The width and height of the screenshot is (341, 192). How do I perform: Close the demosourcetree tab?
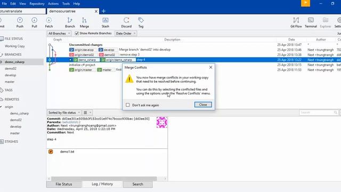point(96,11)
